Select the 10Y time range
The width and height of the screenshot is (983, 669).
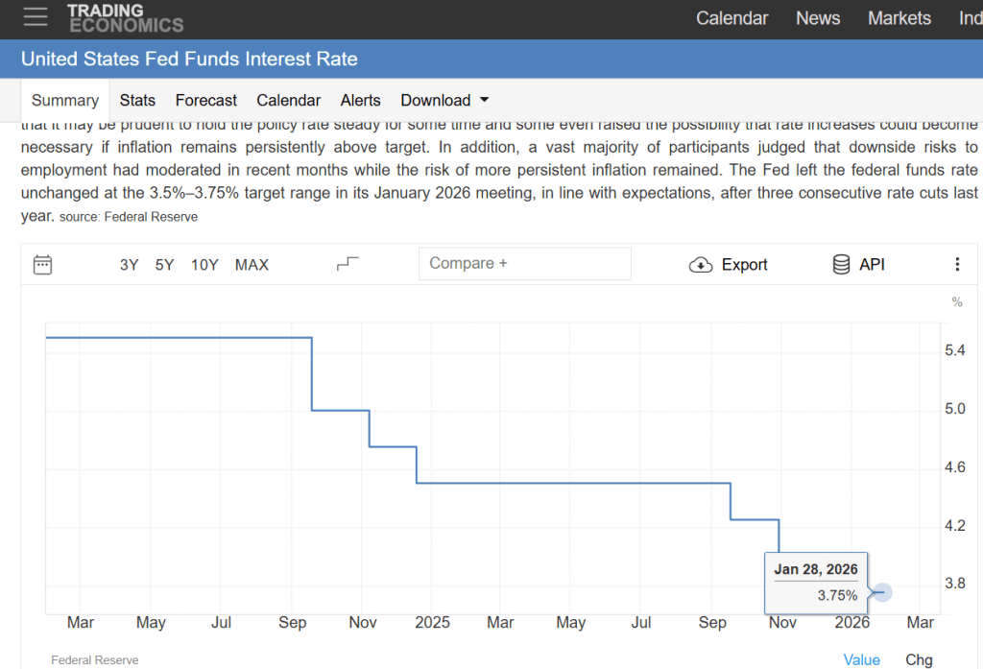point(204,265)
